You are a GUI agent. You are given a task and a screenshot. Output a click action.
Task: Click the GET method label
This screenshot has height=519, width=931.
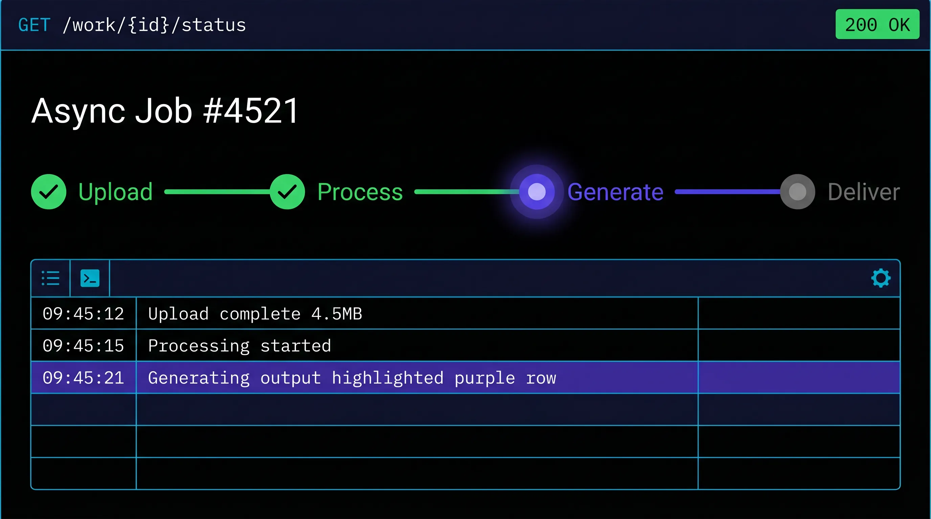(x=34, y=25)
